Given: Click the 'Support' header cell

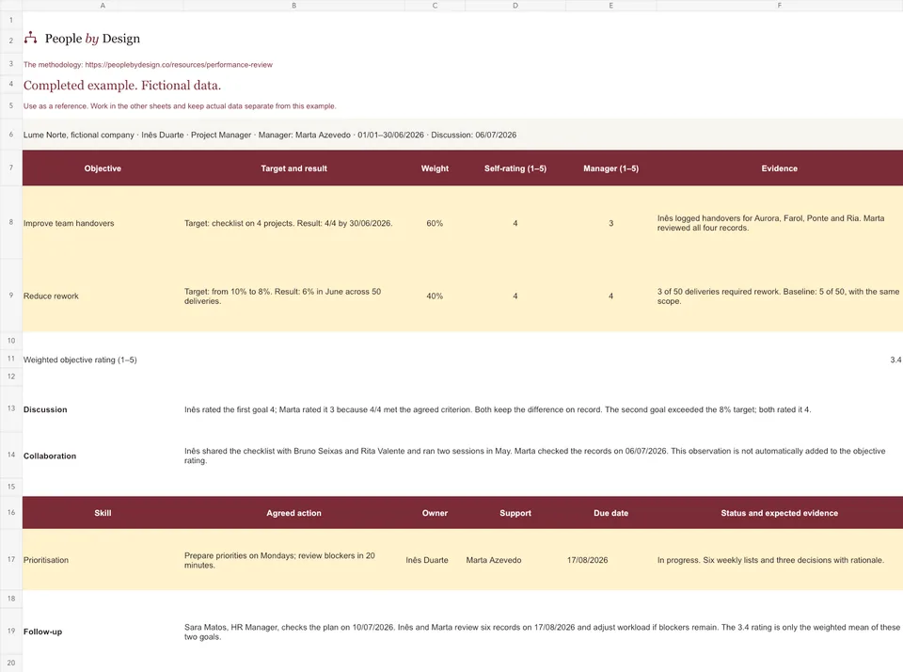Looking at the screenshot, I should click(x=515, y=513).
